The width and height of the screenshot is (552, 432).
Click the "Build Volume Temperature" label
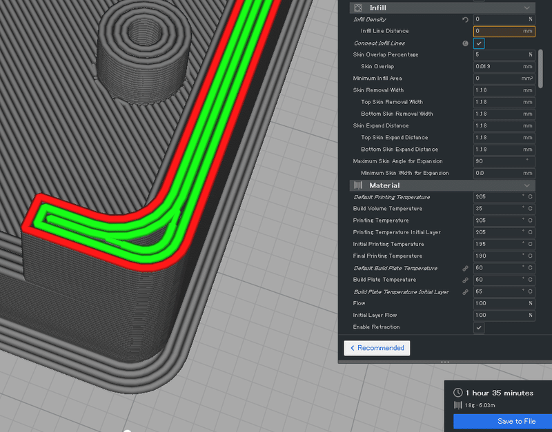coord(388,209)
